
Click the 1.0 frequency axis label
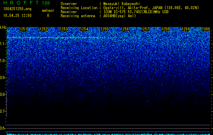point(3,61)
